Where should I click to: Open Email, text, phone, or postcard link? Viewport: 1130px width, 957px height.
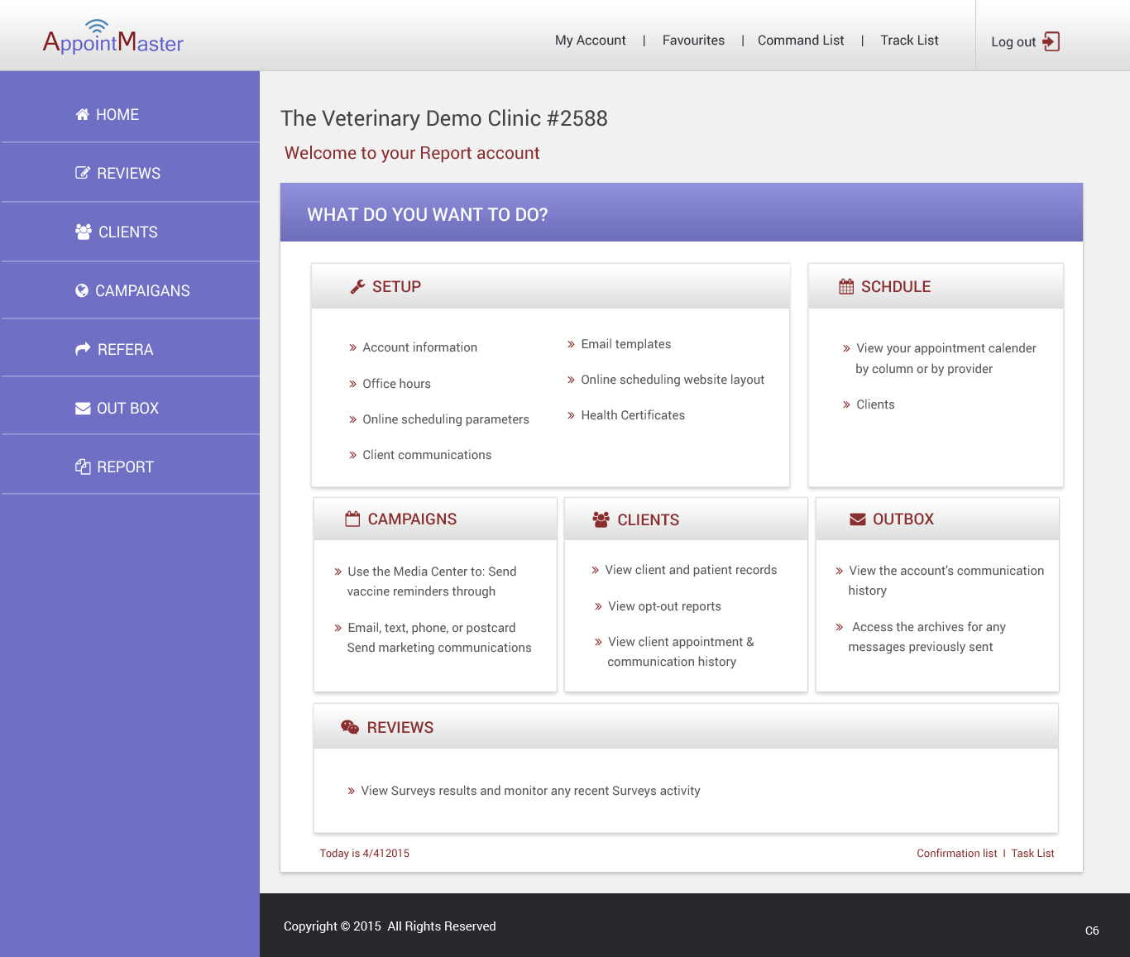pyautogui.click(x=438, y=638)
